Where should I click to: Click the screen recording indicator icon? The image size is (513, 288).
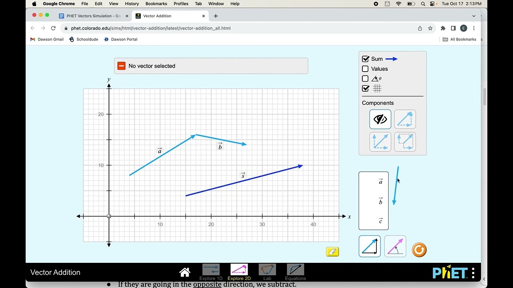pyautogui.click(x=376, y=4)
